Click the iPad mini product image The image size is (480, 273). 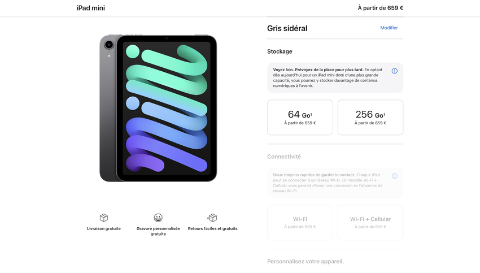158,108
